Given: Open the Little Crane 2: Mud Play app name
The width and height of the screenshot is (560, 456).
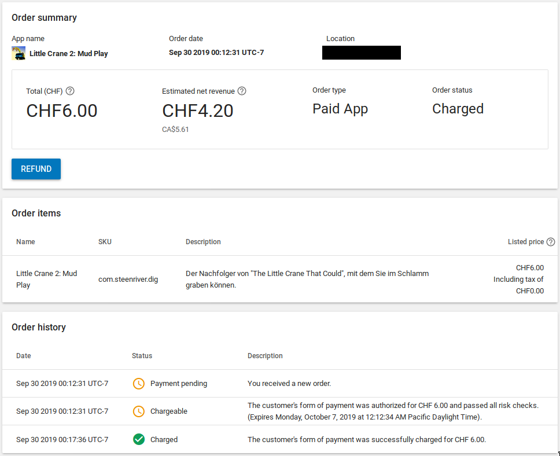Looking at the screenshot, I should pyautogui.click(x=69, y=54).
